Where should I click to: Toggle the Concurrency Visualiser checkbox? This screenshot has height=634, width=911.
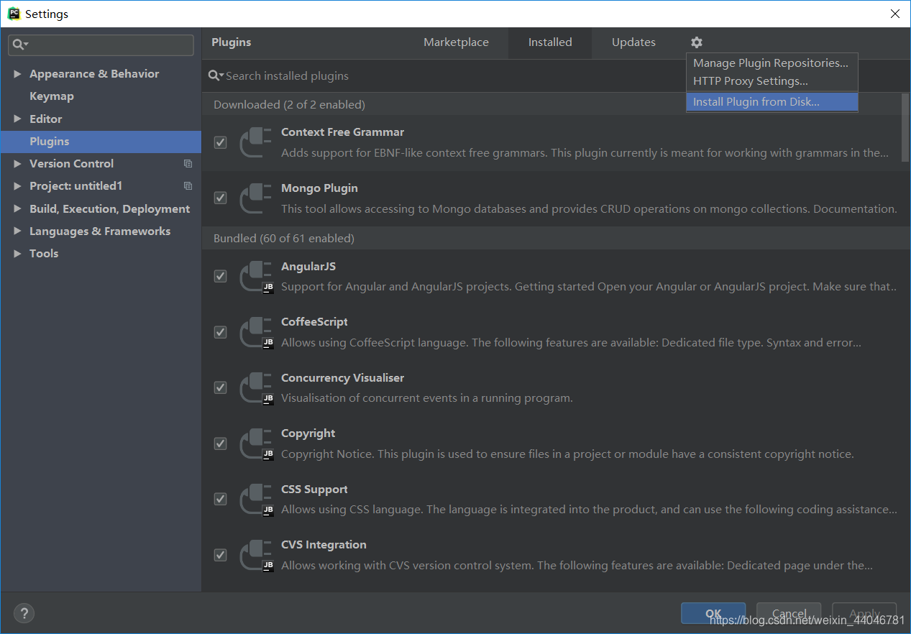(220, 387)
